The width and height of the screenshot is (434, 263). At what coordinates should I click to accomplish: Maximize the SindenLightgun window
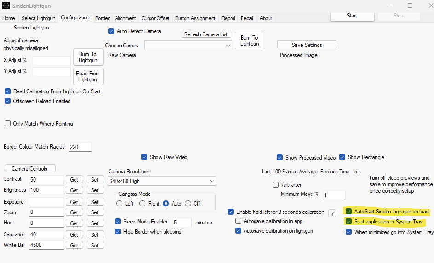pyautogui.click(x=410, y=6)
